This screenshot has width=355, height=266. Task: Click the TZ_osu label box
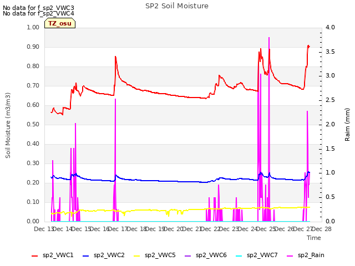(60, 23)
